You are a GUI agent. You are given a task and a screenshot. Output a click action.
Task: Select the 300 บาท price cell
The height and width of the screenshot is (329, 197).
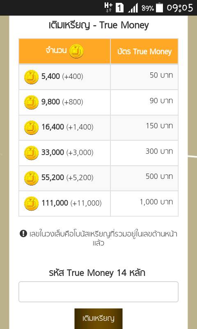[144, 153]
